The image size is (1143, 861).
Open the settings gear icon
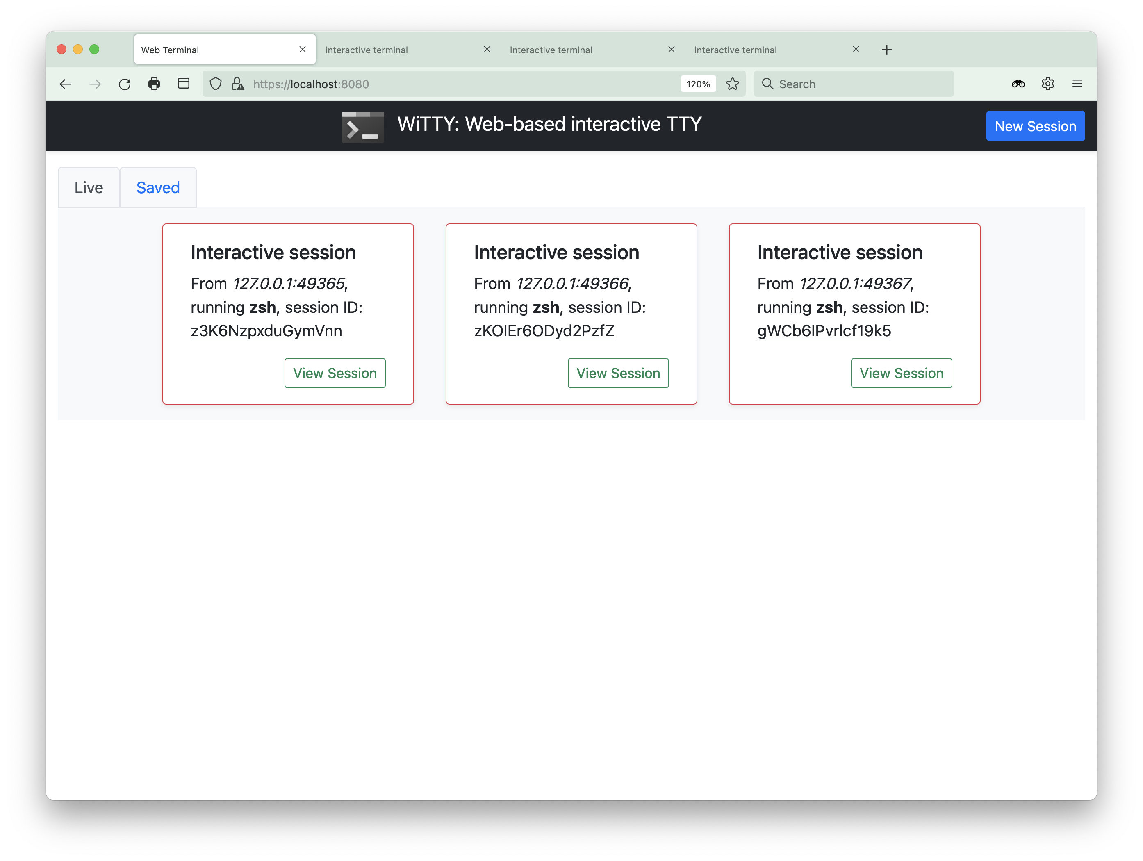coord(1047,84)
